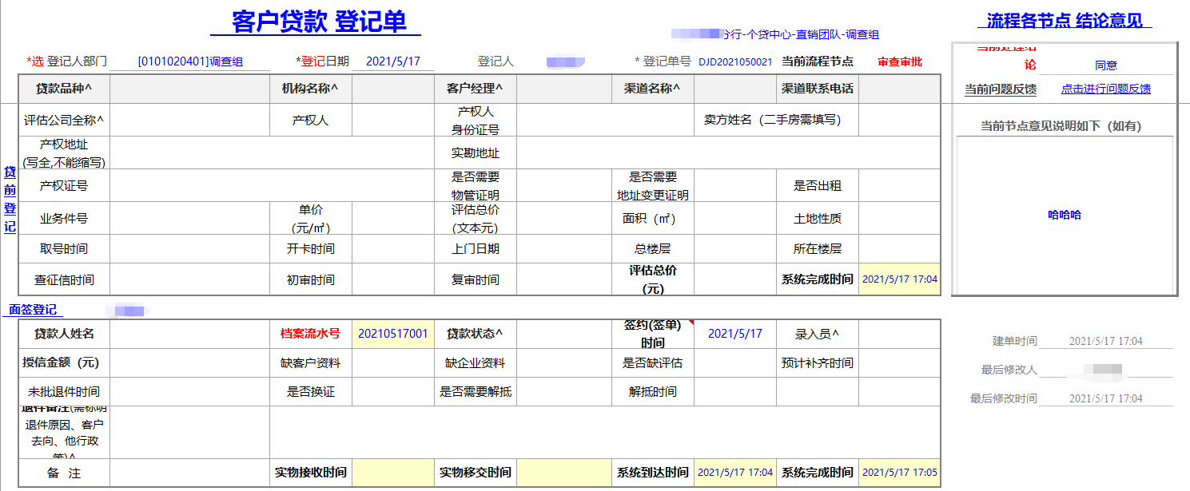Click the 点击进行问题反馈 link
The image size is (1190, 491).
click(x=1105, y=89)
